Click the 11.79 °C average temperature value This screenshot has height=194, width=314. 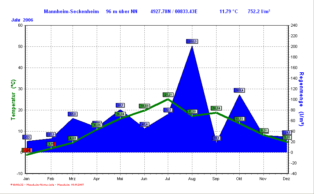coord(229,12)
